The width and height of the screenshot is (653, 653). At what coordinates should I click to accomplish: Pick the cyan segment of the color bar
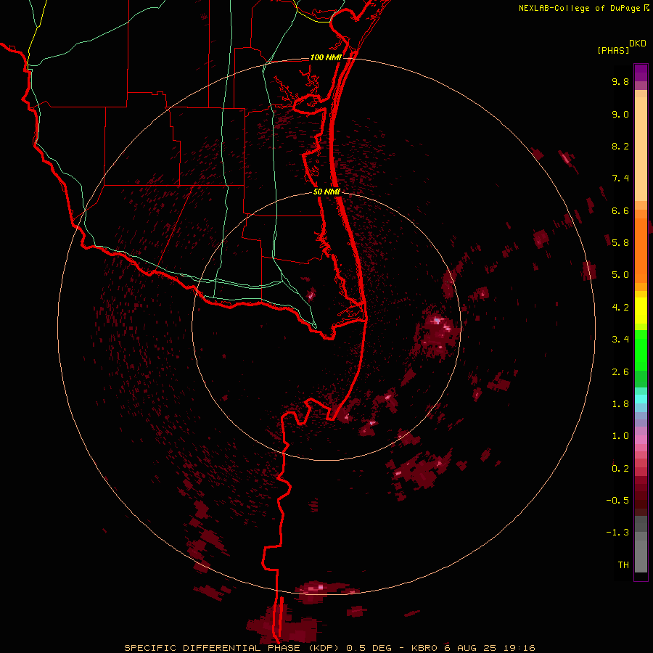(641, 398)
